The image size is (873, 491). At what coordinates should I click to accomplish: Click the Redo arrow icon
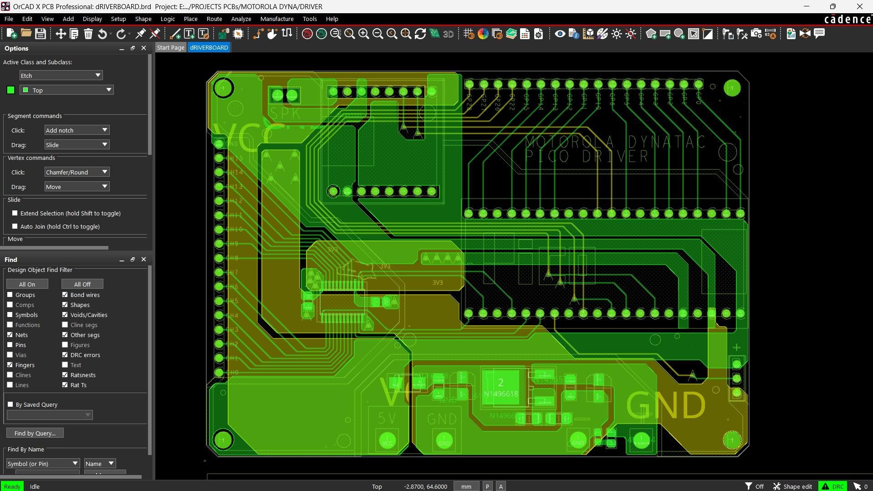click(121, 34)
